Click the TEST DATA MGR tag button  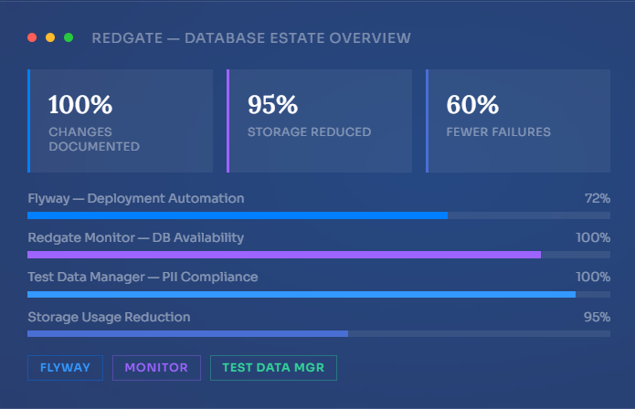273,368
